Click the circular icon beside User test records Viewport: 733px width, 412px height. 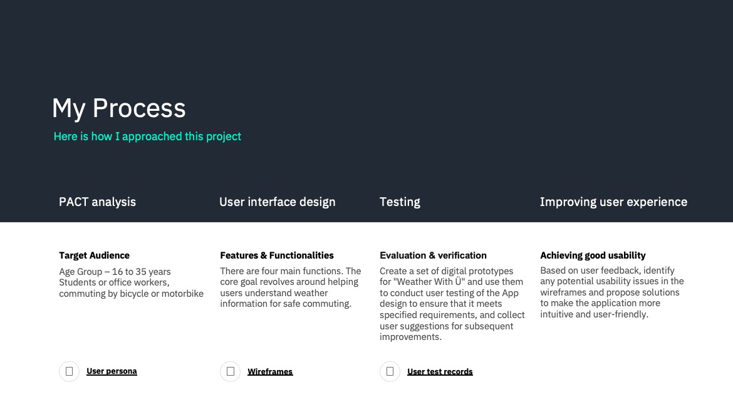390,371
